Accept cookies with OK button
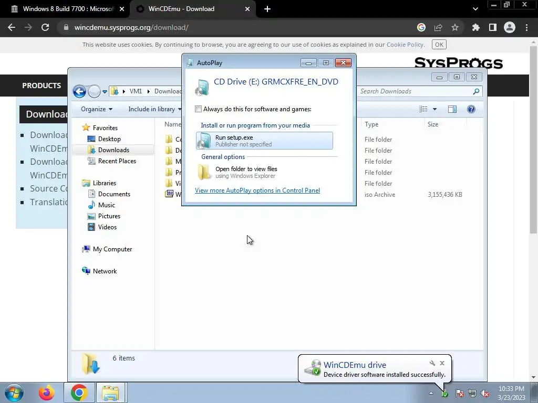Image resolution: width=538 pixels, height=403 pixels. click(x=439, y=45)
